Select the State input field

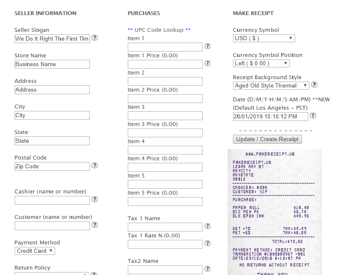pyautogui.click(x=52, y=141)
